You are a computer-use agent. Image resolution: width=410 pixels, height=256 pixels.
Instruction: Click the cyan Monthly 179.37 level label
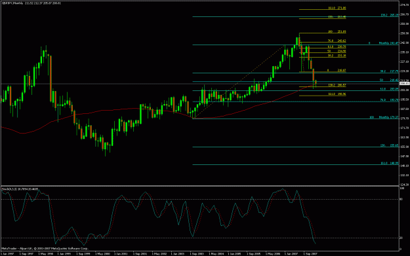pyautogui.click(x=388, y=117)
